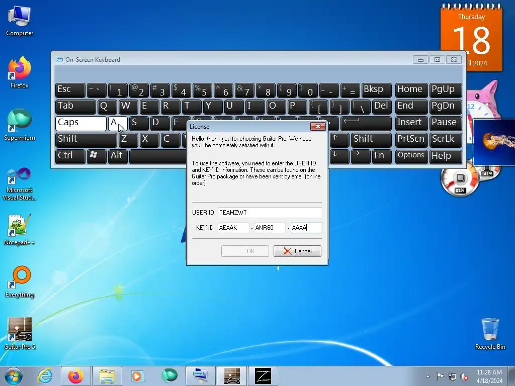Switch to Guitar Pro 5 taskbar button
The height and width of the screenshot is (386, 515).
click(x=231, y=376)
